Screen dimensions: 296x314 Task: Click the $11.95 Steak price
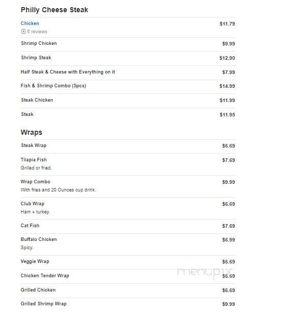(227, 115)
